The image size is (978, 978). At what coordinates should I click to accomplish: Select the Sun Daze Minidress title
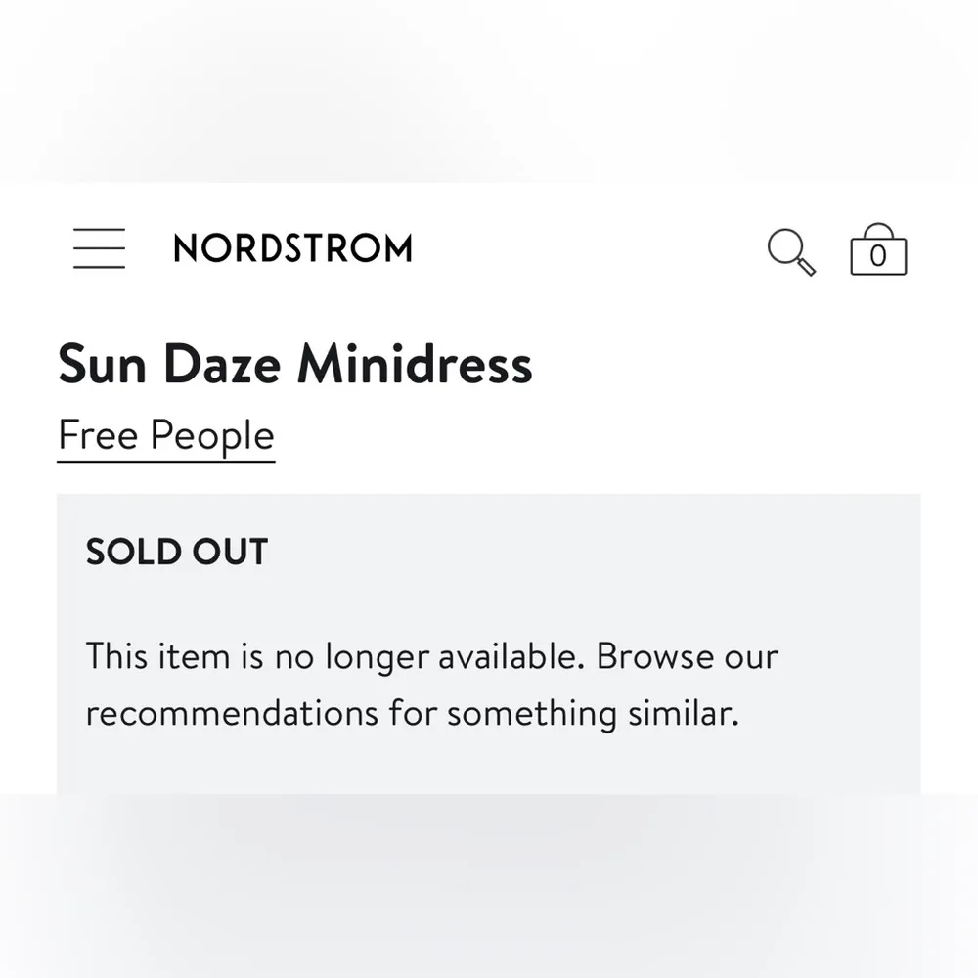tap(295, 364)
